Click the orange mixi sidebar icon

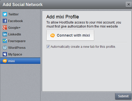pos(5,61)
